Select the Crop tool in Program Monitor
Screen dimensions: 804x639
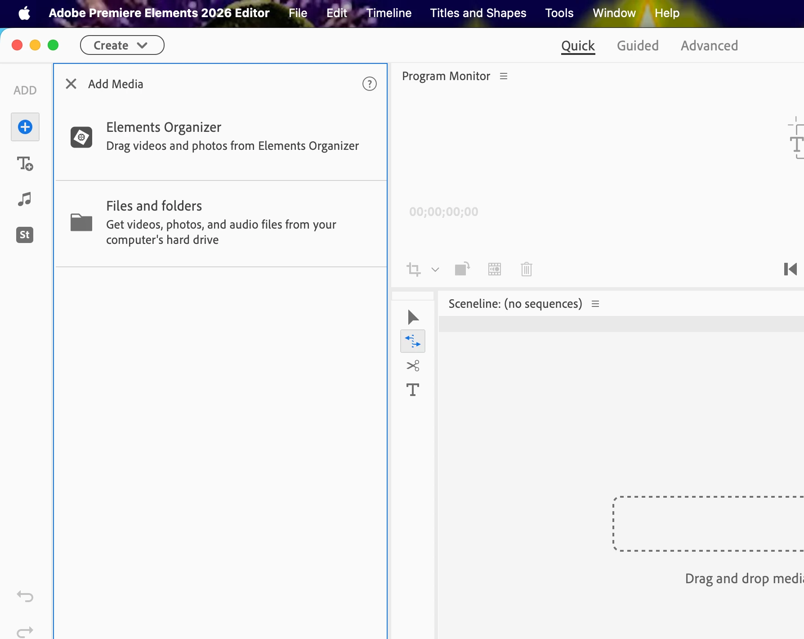(414, 269)
